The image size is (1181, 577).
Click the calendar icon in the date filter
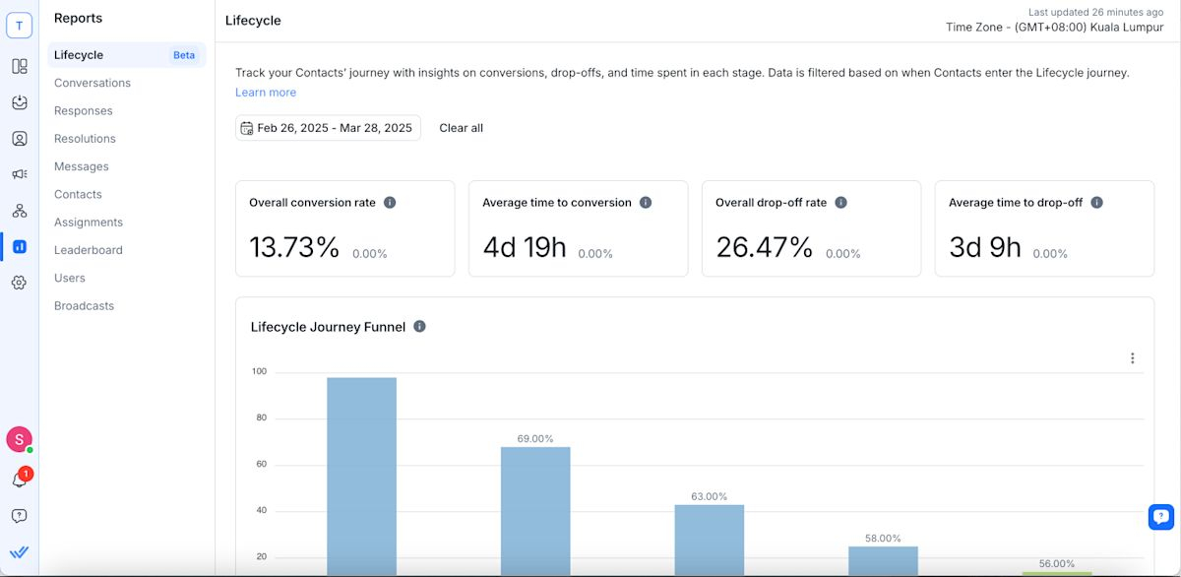(246, 127)
